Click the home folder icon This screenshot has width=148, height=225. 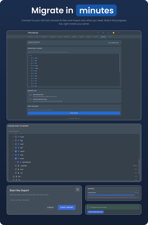[34, 66]
